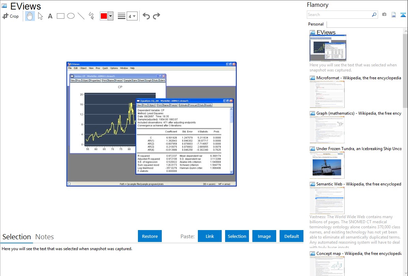Switch to the Personal tab

tap(316, 24)
